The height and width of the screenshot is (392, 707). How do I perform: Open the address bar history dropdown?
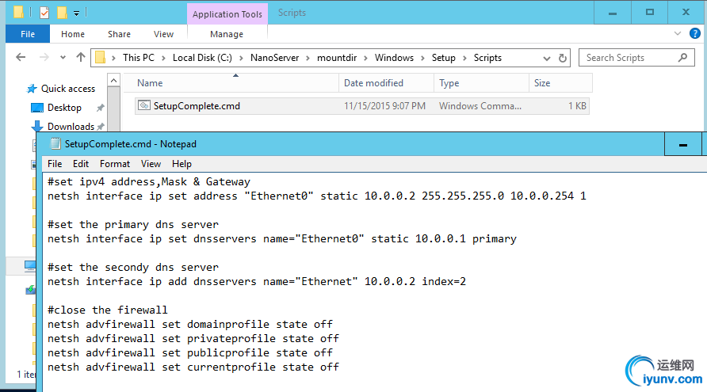pyautogui.click(x=547, y=58)
